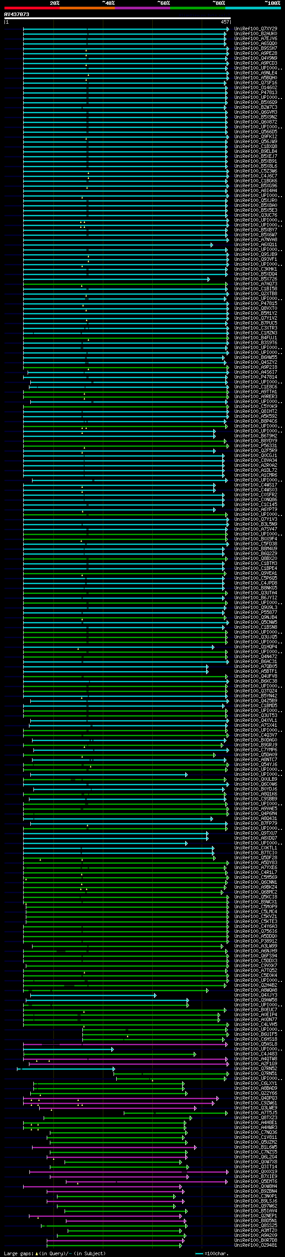Select hit label UniRef100_Q4V9N9
Screen dimensions: 285x1257
(x=256, y=58)
